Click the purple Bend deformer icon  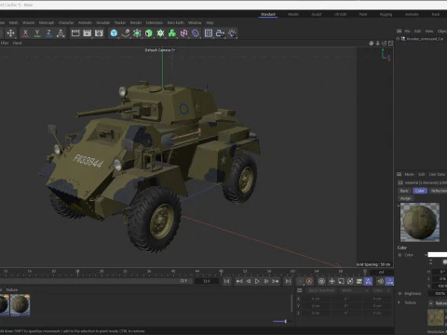(x=196, y=33)
